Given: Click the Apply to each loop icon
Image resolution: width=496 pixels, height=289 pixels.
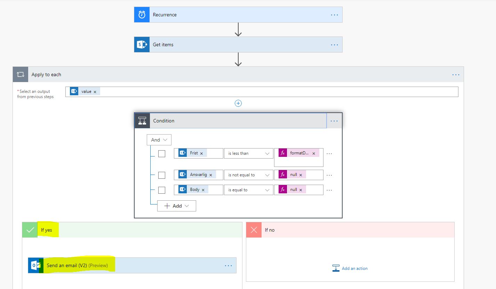Looking at the screenshot, I should 20,74.
